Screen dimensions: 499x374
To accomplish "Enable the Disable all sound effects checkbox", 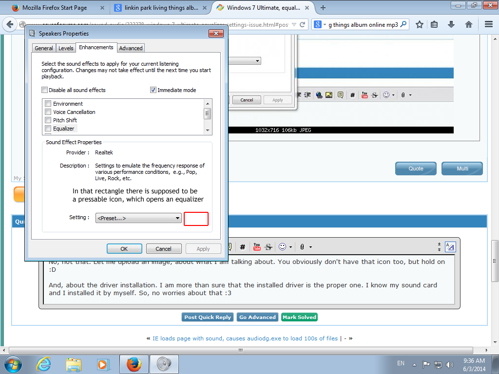I will [44, 90].
